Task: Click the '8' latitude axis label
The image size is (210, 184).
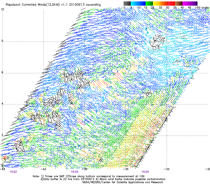Action: point(2,41)
